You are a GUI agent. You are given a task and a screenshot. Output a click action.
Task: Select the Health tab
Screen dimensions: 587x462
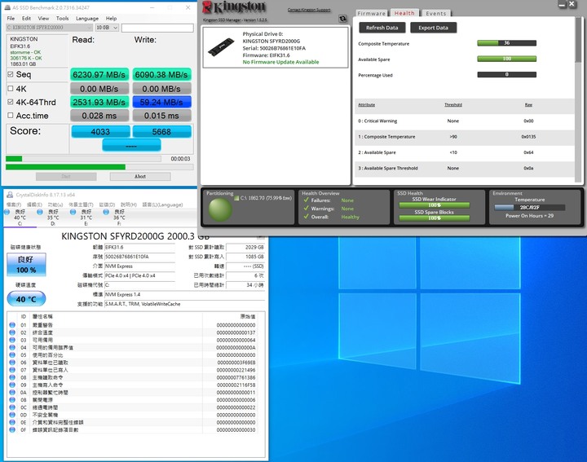pos(404,13)
